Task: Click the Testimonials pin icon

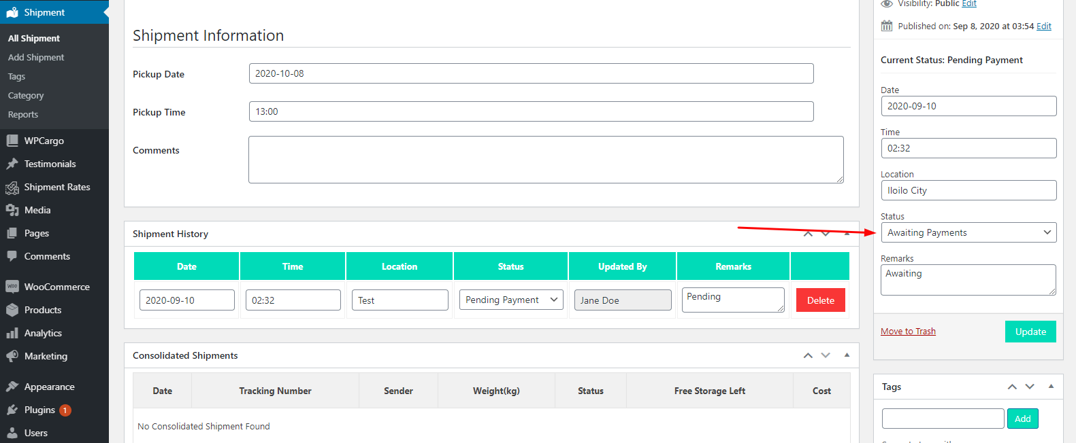Action: (x=12, y=164)
